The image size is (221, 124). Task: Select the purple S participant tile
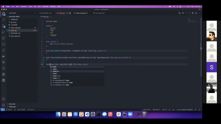[x=212, y=67]
